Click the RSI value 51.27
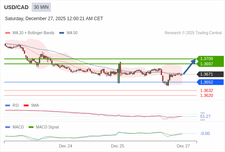The width and height of the screenshot is (225, 152). pos(205,116)
